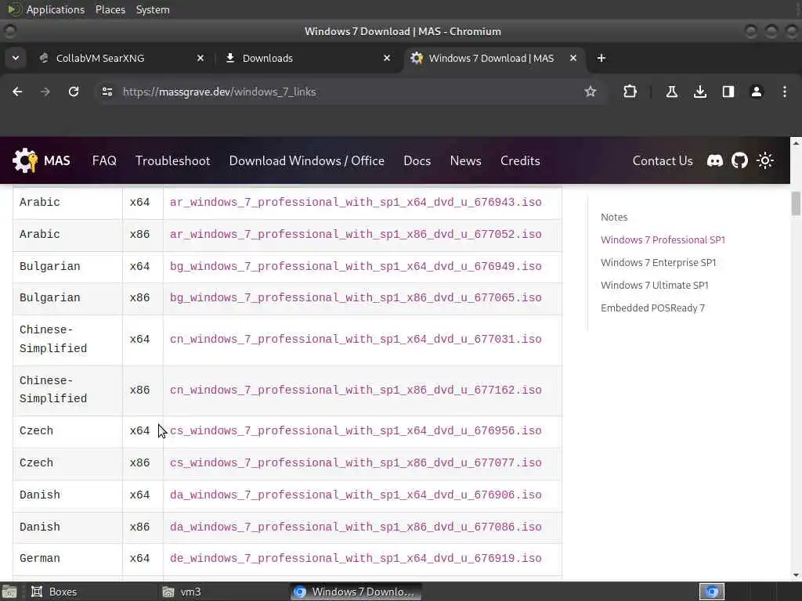Jump to Windows 7 Enterprise SP1 section
This screenshot has width=802, height=601.
point(658,263)
